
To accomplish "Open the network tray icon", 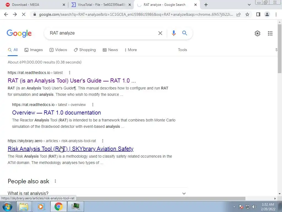I will tap(248, 207).
